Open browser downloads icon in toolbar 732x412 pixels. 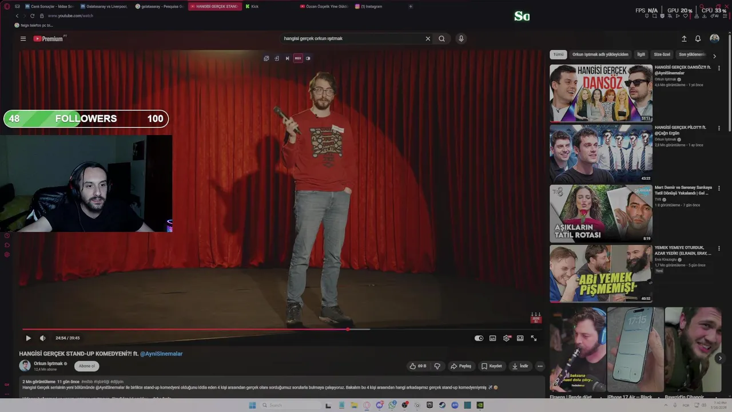[705, 16]
